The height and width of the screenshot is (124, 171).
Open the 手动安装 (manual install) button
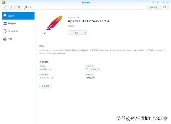tap(153, 7)
